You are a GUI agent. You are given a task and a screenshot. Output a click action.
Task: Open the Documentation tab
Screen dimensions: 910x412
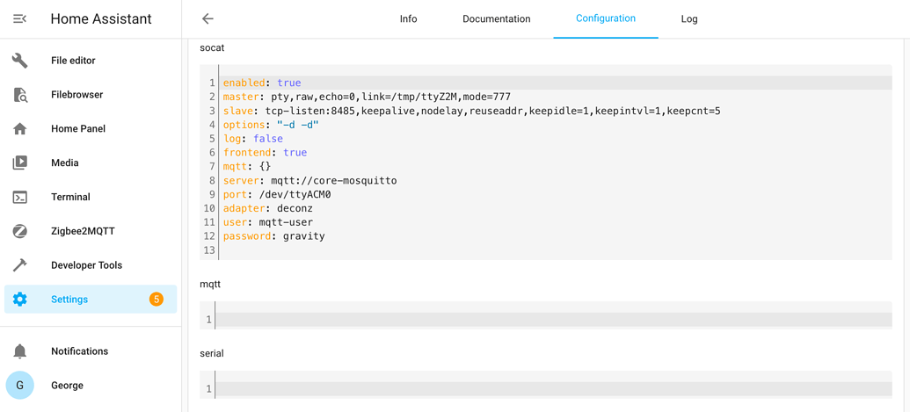496,19
